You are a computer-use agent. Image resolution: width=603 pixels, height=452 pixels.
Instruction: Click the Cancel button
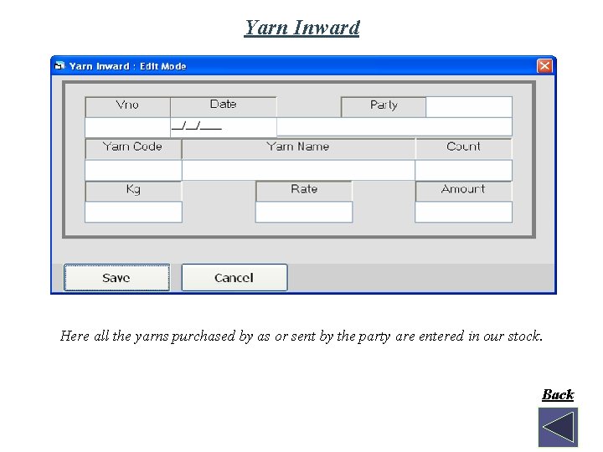(234, 278)
